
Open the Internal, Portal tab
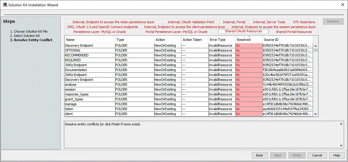click(234, 22)
